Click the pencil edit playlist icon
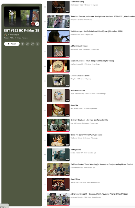This screenshot has height=208, width=135. pyautogui.click(x=27, y=44)
